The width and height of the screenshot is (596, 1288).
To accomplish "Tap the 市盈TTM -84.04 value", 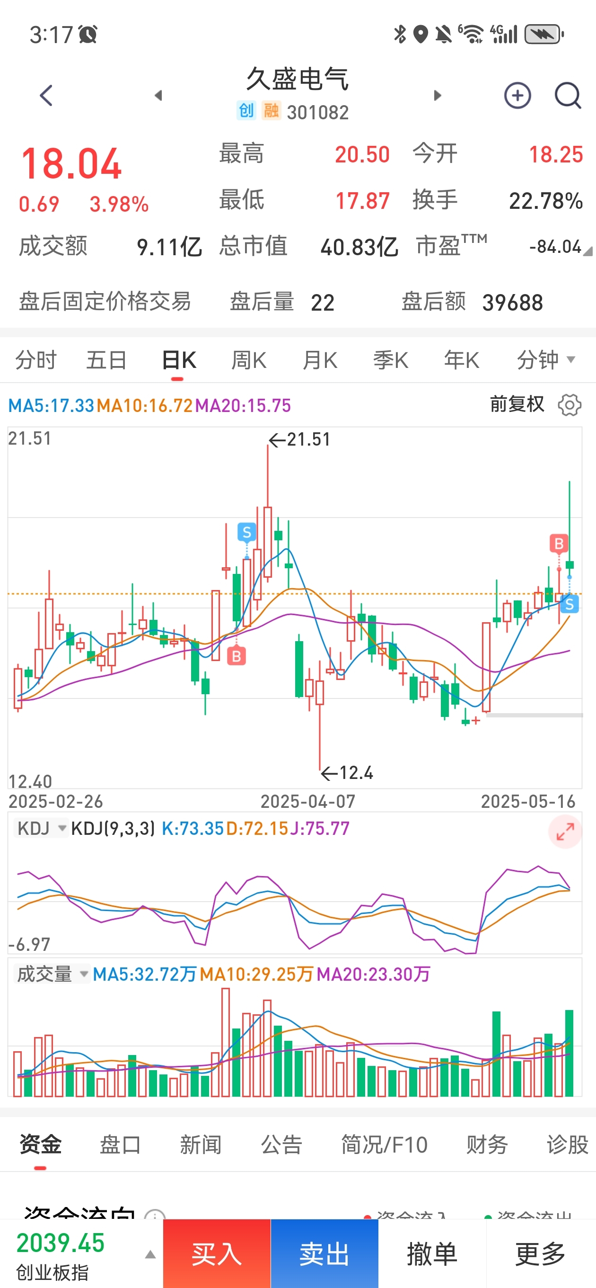I will point(555,247).
